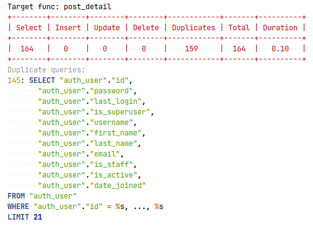
Task: Click the duplicate count 145
Action: pyautogui.click(x=14, y=80)
